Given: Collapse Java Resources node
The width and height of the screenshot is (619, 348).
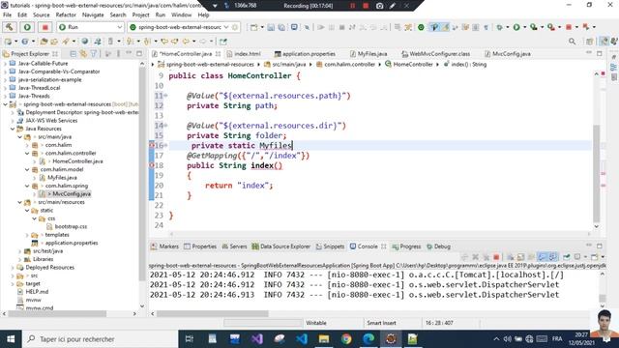Looking at the screenshot, I should pos(13,129).
